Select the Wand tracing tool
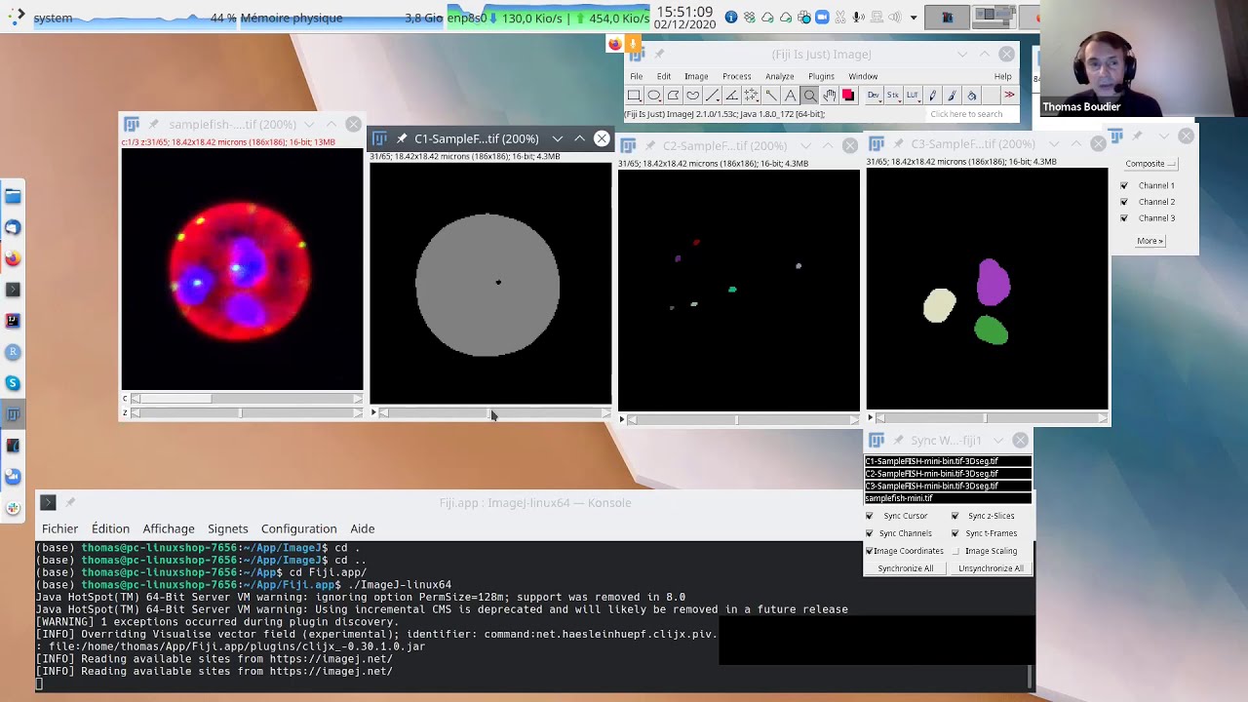1248x702 pixels. click(770, 96)
